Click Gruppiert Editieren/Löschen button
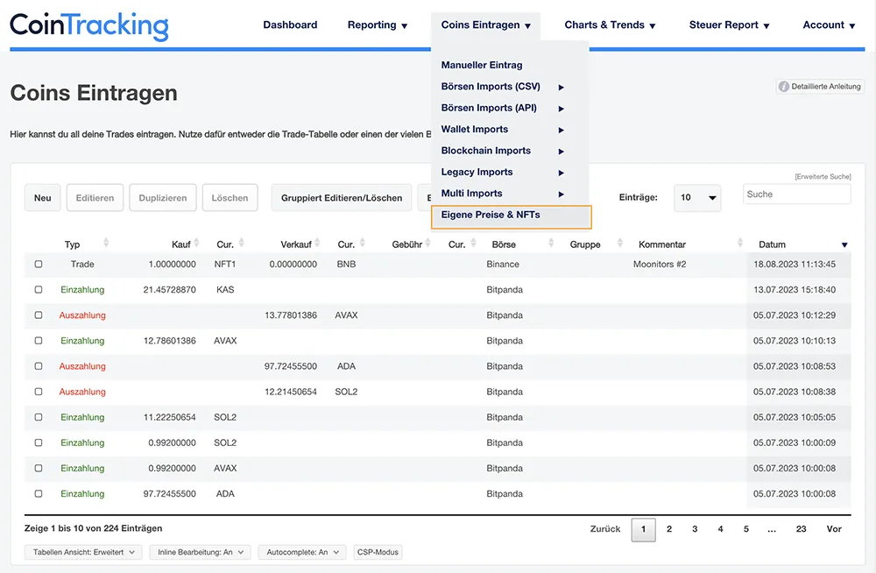Image resolution: width=876 pixels, height=573 pixels. pos(342,198)
